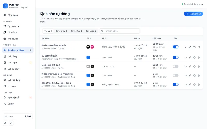The image size is (207, 129).
Task: Click the 'Mẹo chụp ảnh cưới' script name
Action: 51,65
